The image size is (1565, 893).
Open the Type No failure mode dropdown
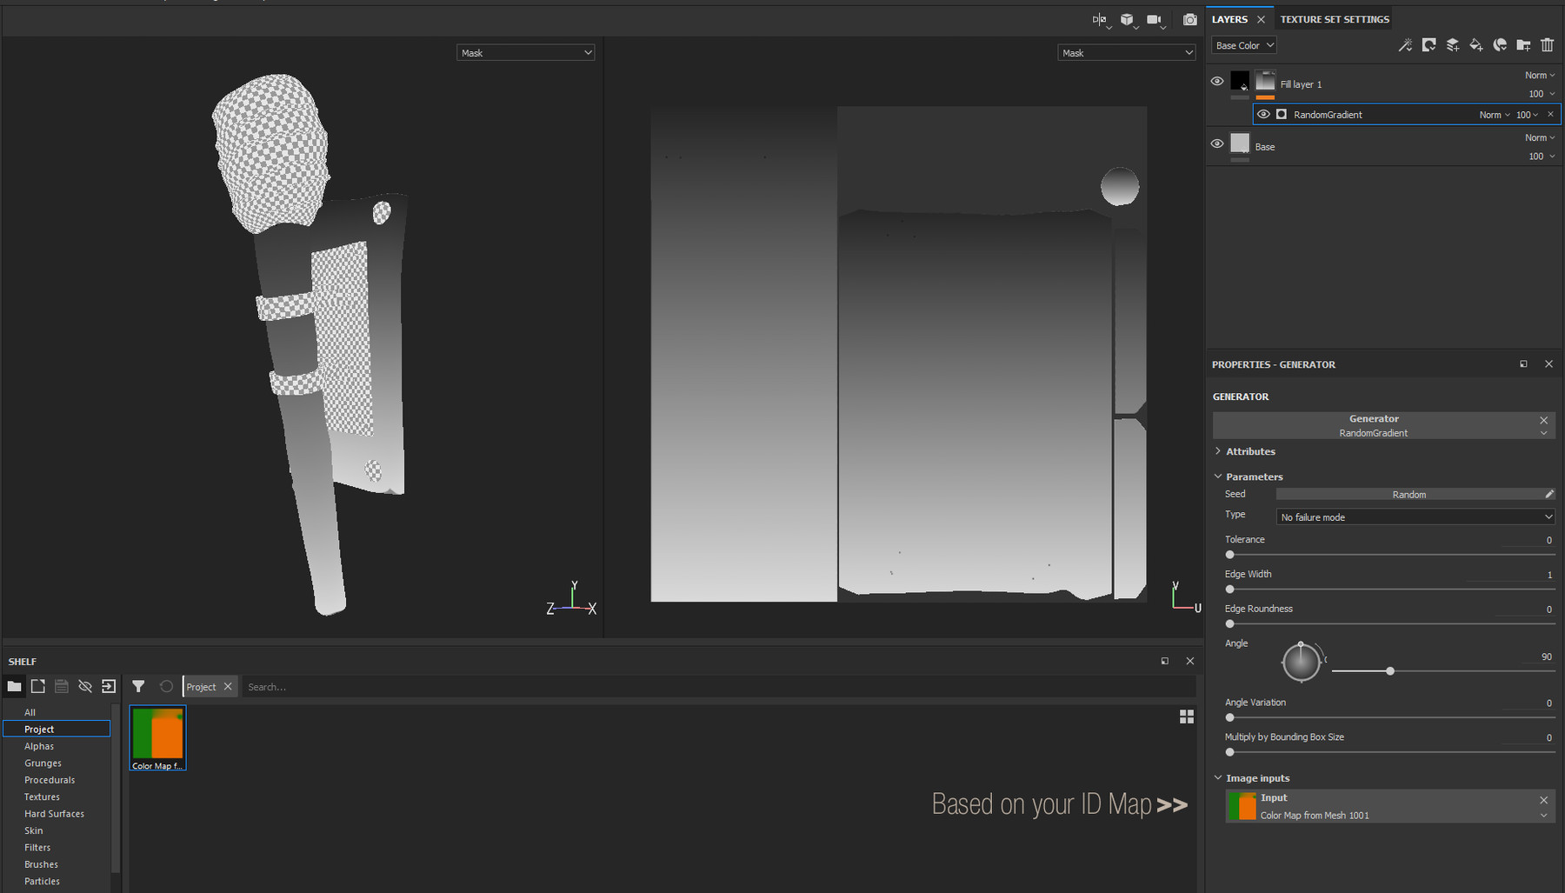1415,517
